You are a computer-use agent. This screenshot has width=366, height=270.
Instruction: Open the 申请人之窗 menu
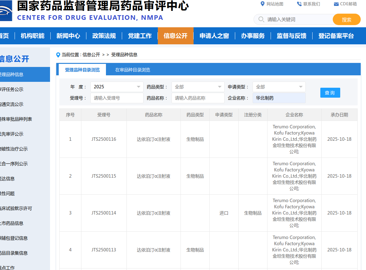point(214,36)
